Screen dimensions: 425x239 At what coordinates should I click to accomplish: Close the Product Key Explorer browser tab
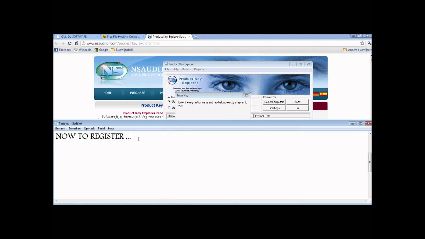tap(189, 37)
